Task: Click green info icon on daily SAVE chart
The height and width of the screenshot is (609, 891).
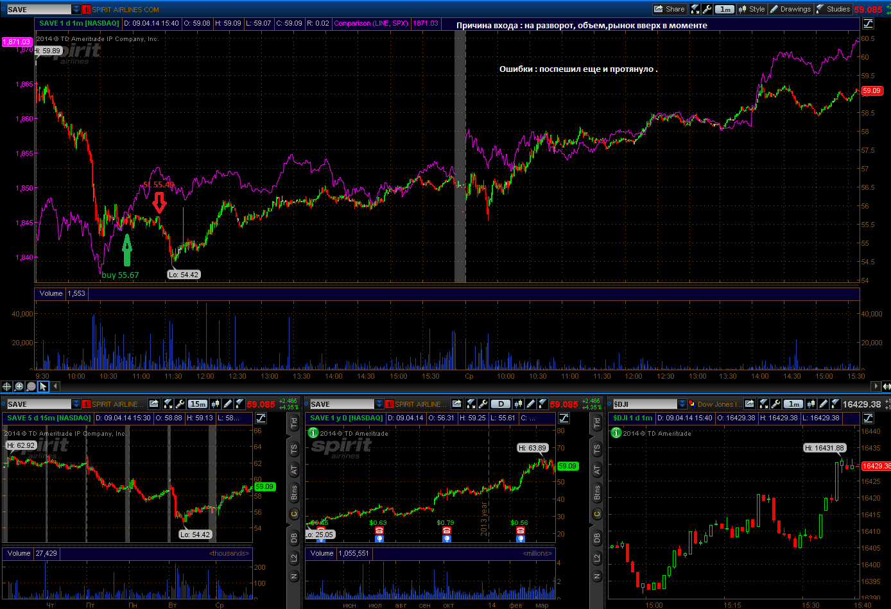Action: tap(313, 433)
